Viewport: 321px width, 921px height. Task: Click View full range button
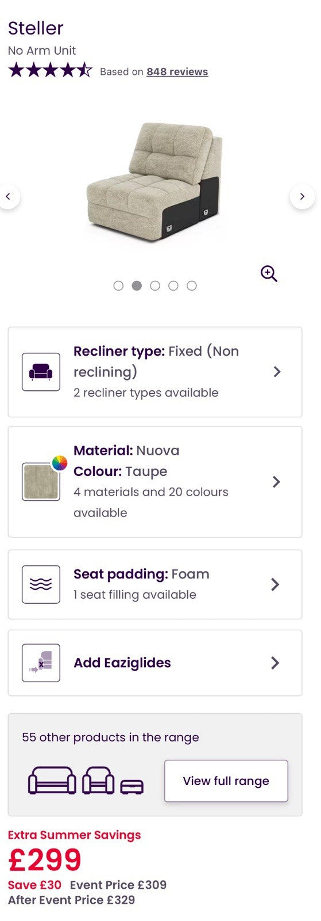226,781
